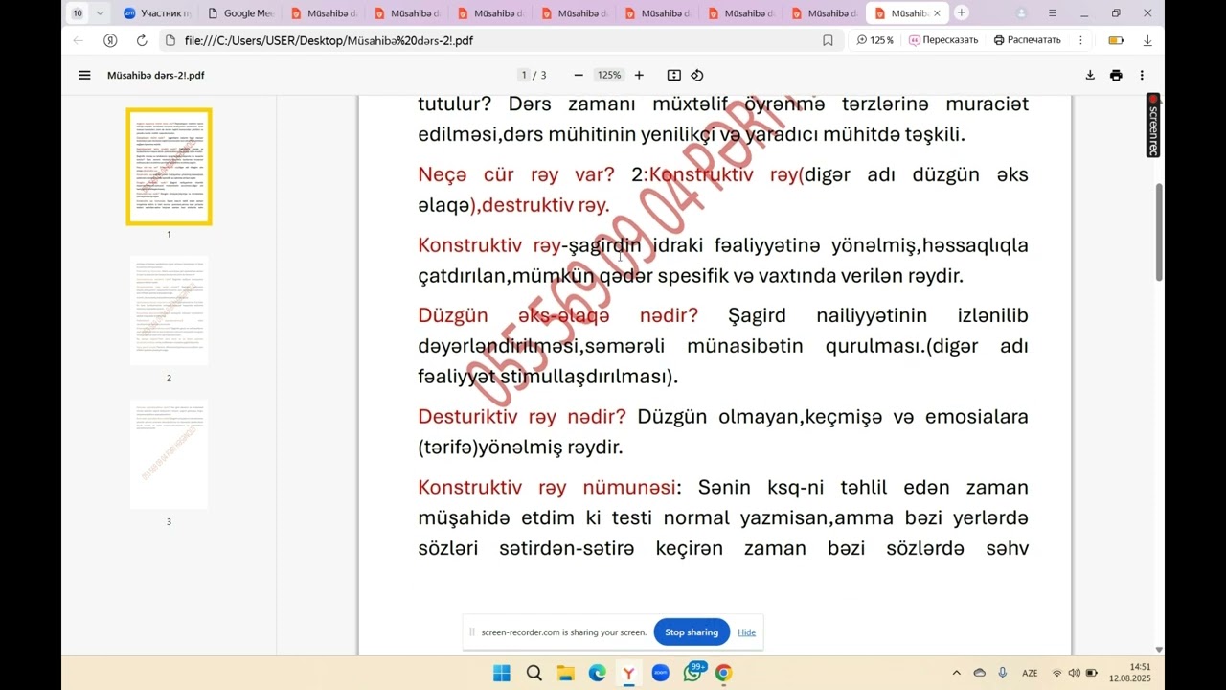Click the PDF zoom percentage field
This screenshot has height=690, width=1226.
[x=609, y=75]
